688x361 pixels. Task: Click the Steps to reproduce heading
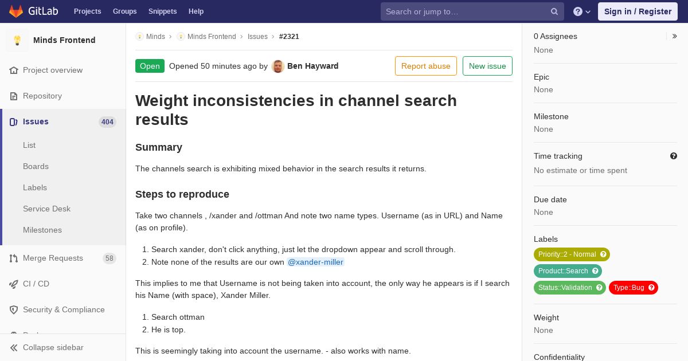coord(182,194)
